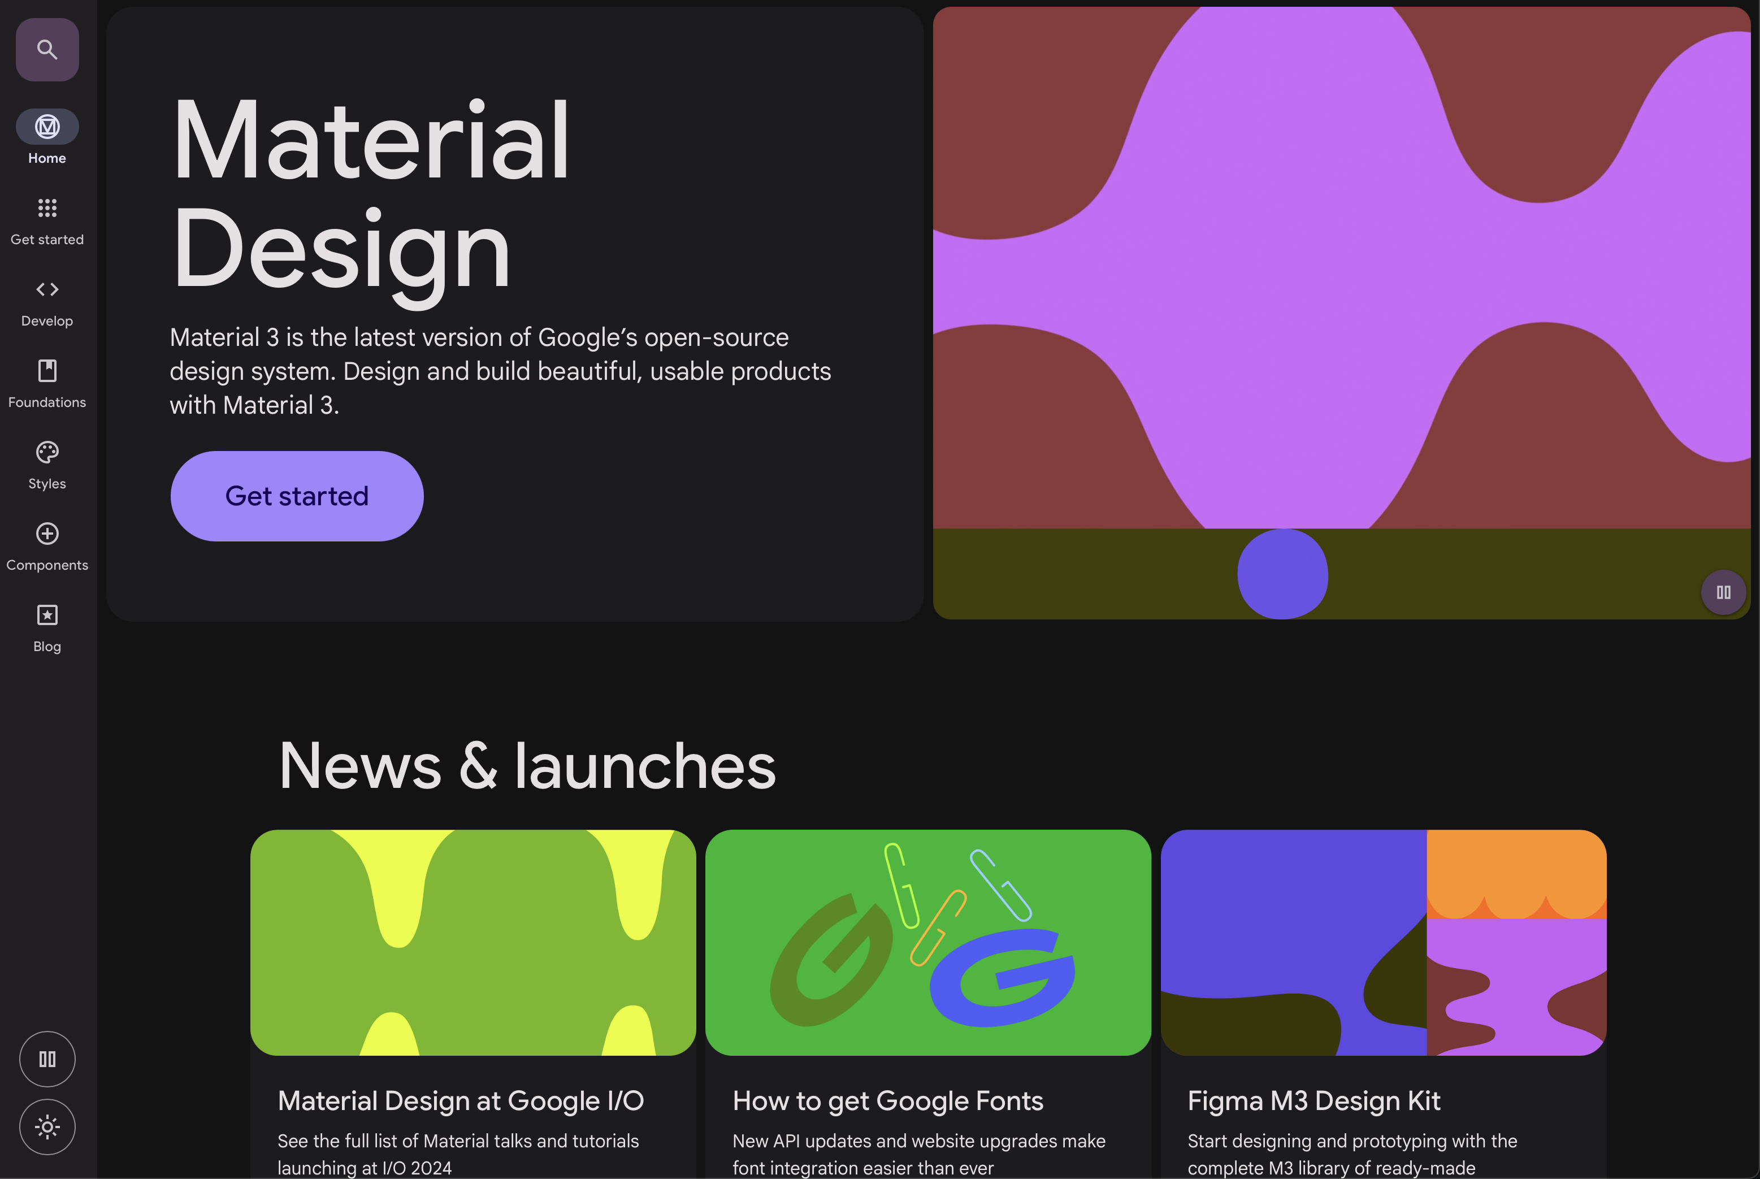Image resolution: width=1760 pixels, height=1179 pixels.
Task: Open How to get Google Fonts article
Action: (887, 1101)
